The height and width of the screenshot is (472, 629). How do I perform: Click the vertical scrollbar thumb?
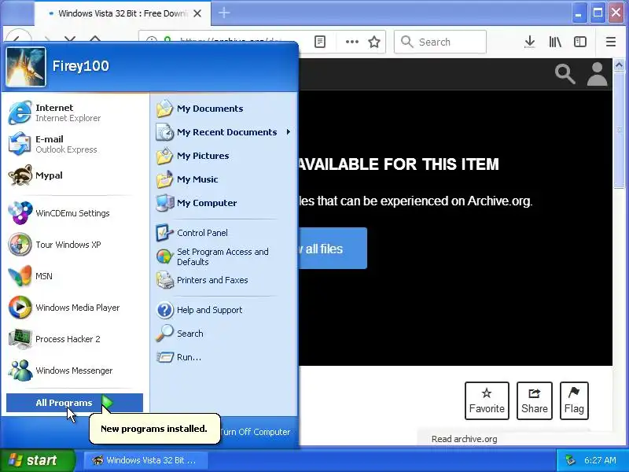click(619, 130)
